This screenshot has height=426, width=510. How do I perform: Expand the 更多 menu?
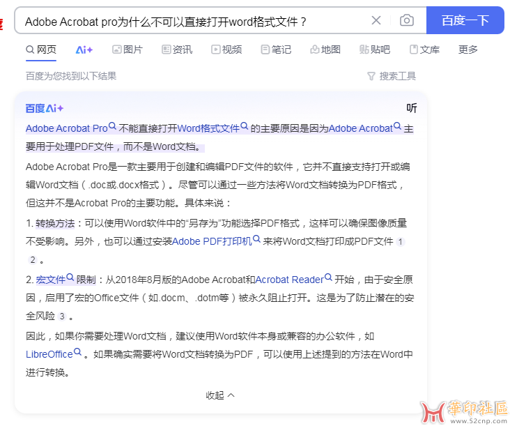point(467,50)
